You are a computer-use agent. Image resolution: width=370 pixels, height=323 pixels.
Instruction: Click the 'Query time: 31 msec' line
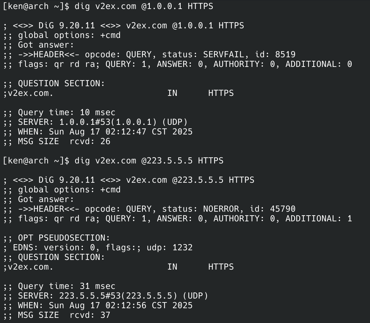point(67,286)
